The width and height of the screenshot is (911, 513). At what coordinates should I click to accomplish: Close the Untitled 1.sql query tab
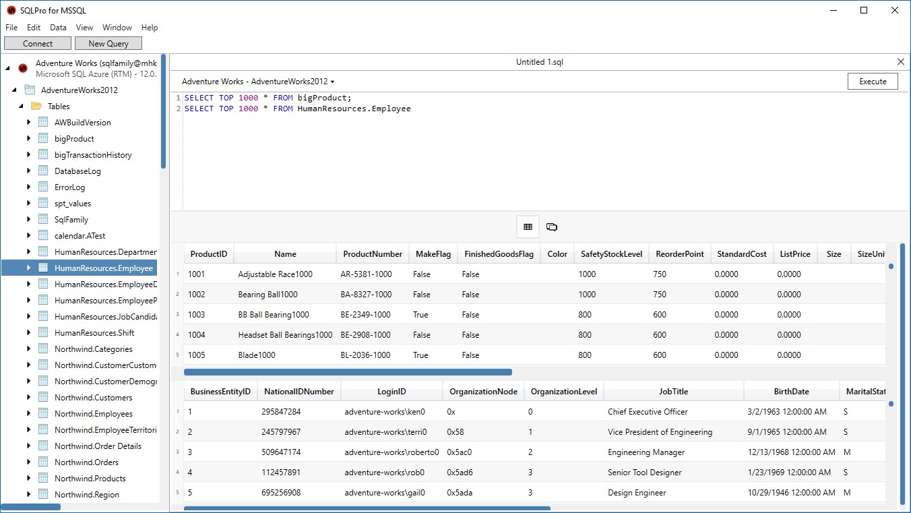coord(901,61)
